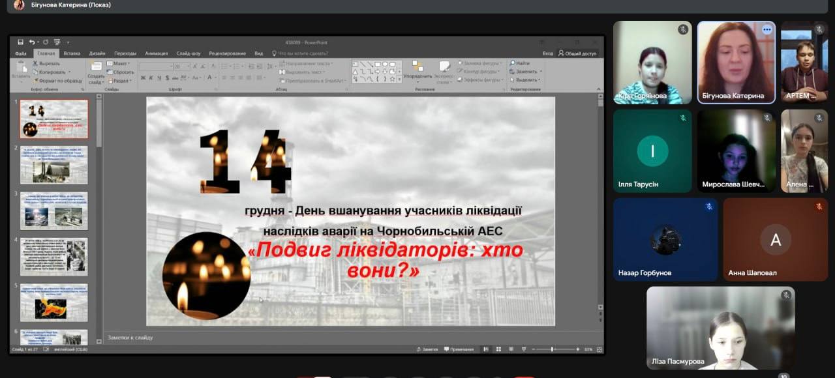
Task: Click the Сбросить reset button
Action: coord(123,72)
